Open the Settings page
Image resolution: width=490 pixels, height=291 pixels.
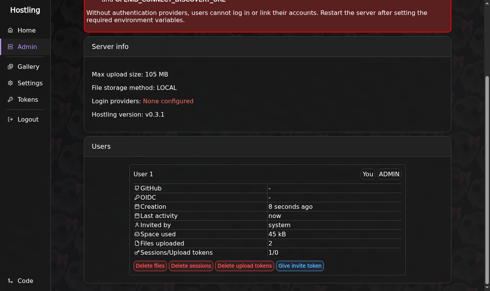(25, 83)
